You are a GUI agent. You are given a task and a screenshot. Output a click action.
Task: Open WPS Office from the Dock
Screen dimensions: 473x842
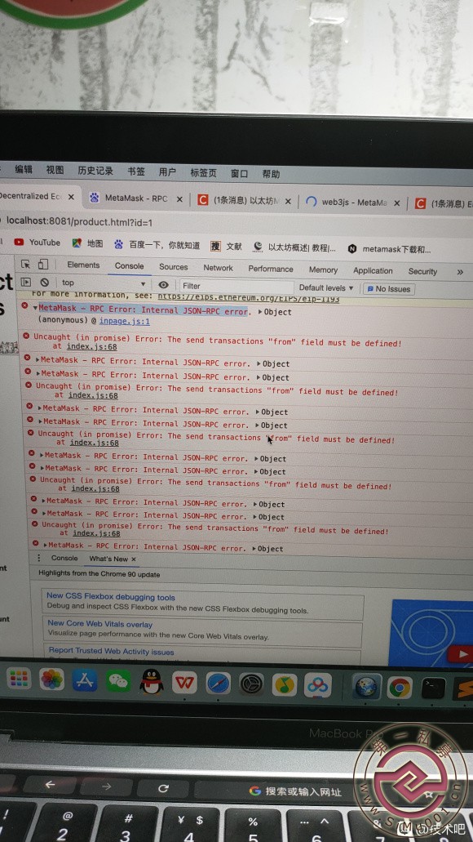pos(184,683)
